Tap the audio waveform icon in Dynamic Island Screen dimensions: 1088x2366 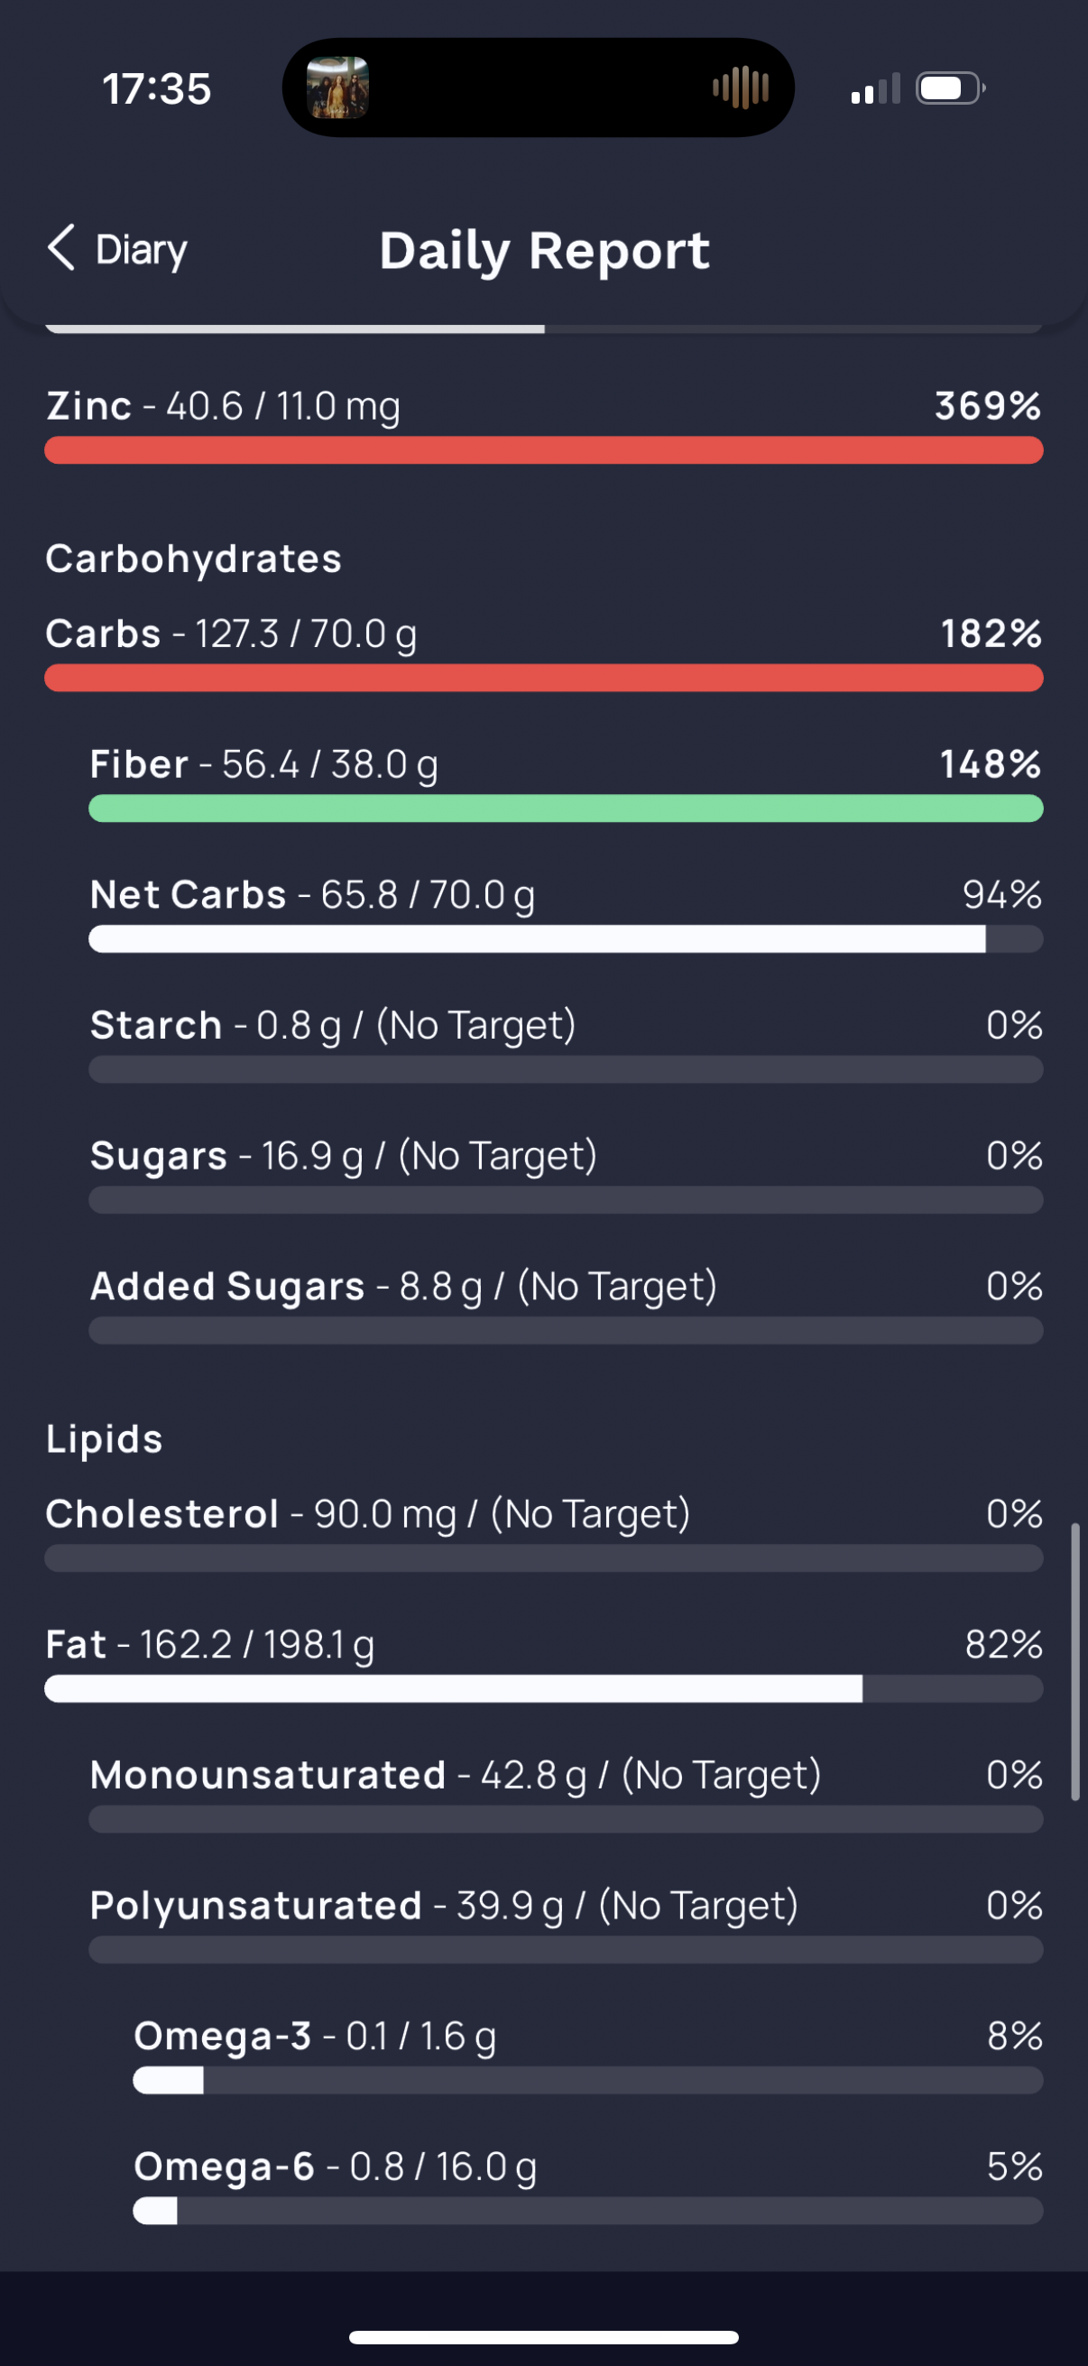740,88
